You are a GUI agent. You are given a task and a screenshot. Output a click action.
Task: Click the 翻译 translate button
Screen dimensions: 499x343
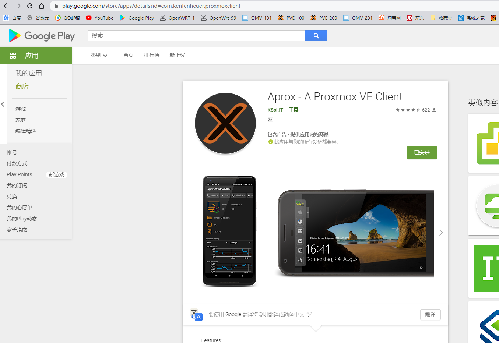click(x=431, y=314)
